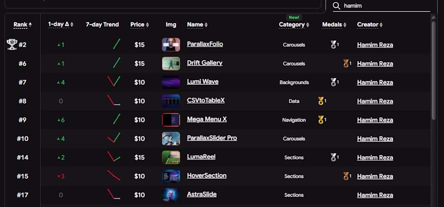Click the silver medal on LumaReel row
444x207 pixels.
pyautogui.click(x=333, y=157)
